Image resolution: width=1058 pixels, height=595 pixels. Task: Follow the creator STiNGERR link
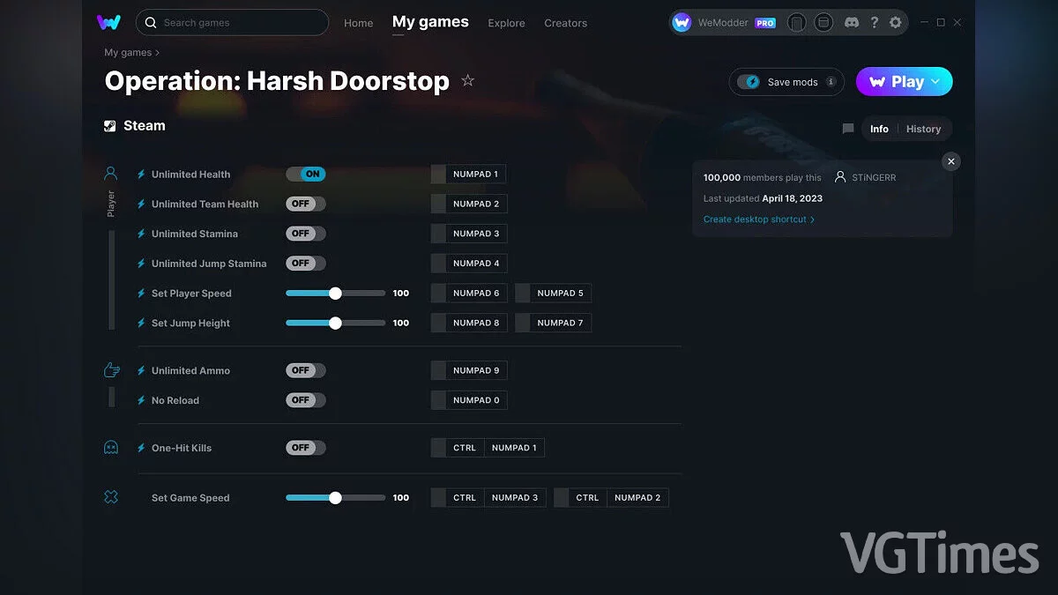coord(873,176)
